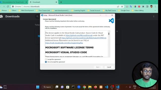
Task: Open Chrome profile avatar
Action: [151, 6]
